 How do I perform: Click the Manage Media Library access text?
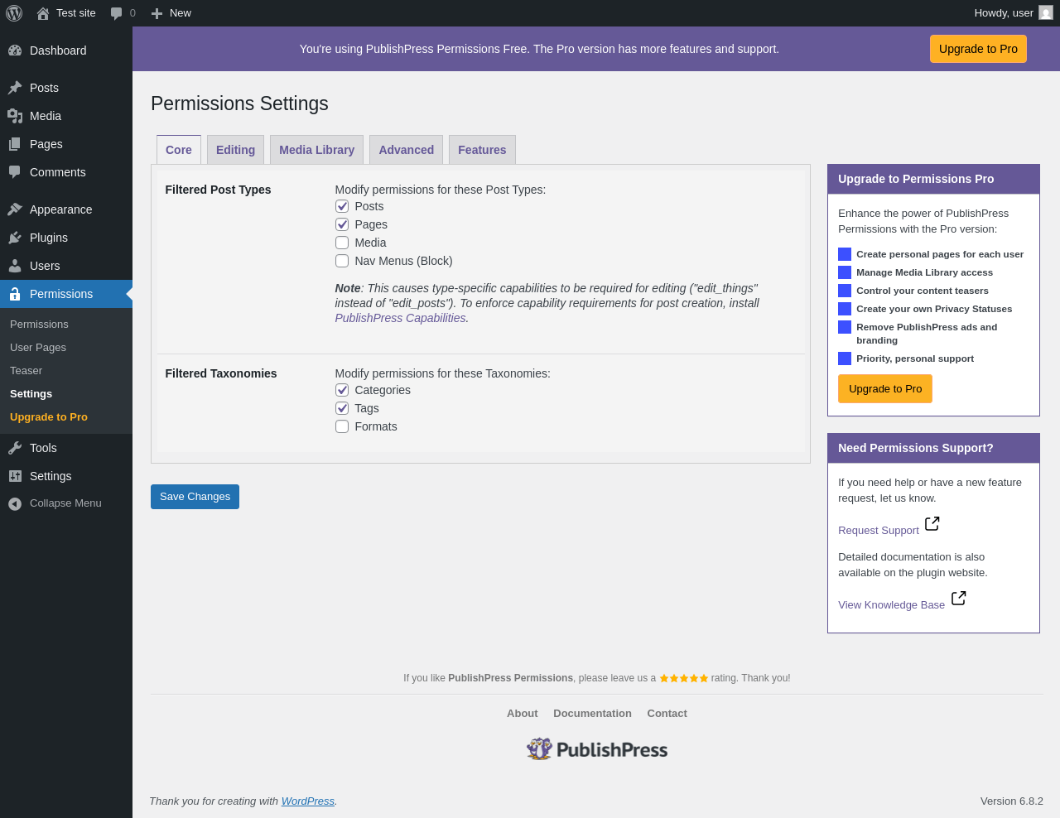(x=924, y=272)
